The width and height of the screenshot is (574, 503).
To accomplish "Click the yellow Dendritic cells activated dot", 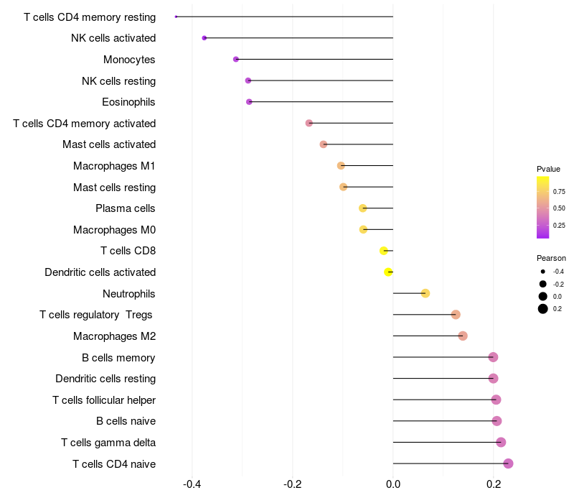I will pyautogui.click(x=388, y=272).
